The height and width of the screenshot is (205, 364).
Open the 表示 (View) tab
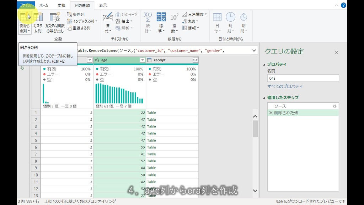click(x=103, y=5)
